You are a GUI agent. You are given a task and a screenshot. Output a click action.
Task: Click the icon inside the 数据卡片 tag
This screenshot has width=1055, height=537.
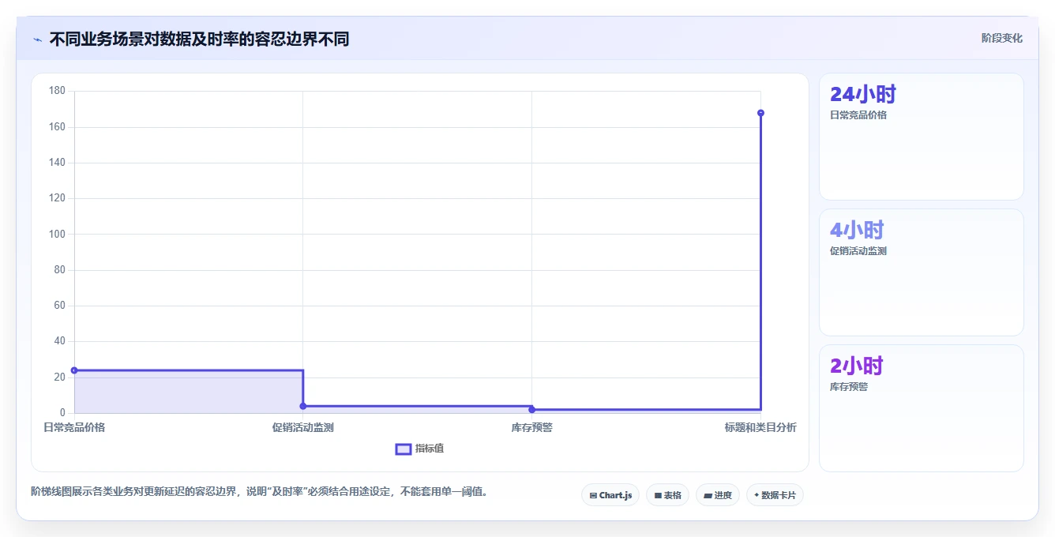point(757,495)
